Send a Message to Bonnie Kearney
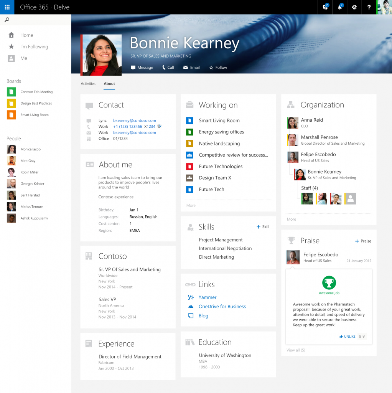This screenshot has width=392, height=393. [x=142, y=68]
